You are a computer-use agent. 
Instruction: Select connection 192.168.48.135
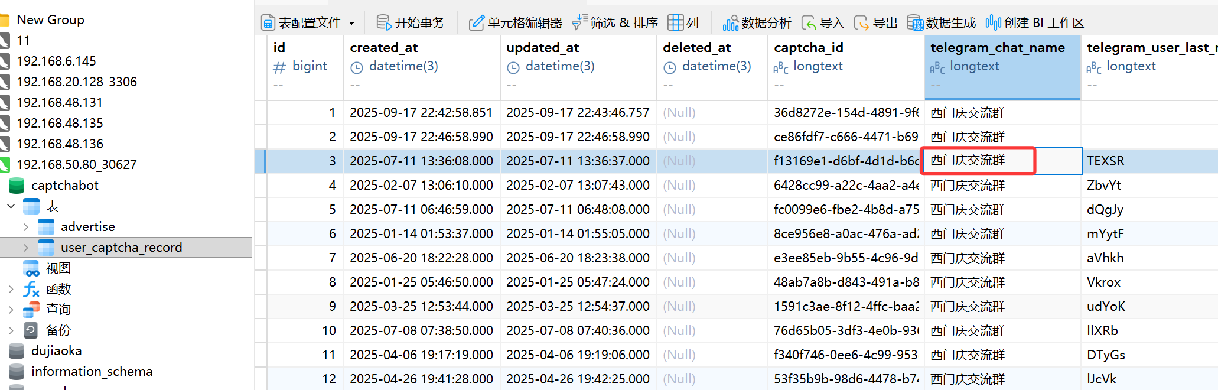click(60, 123)
